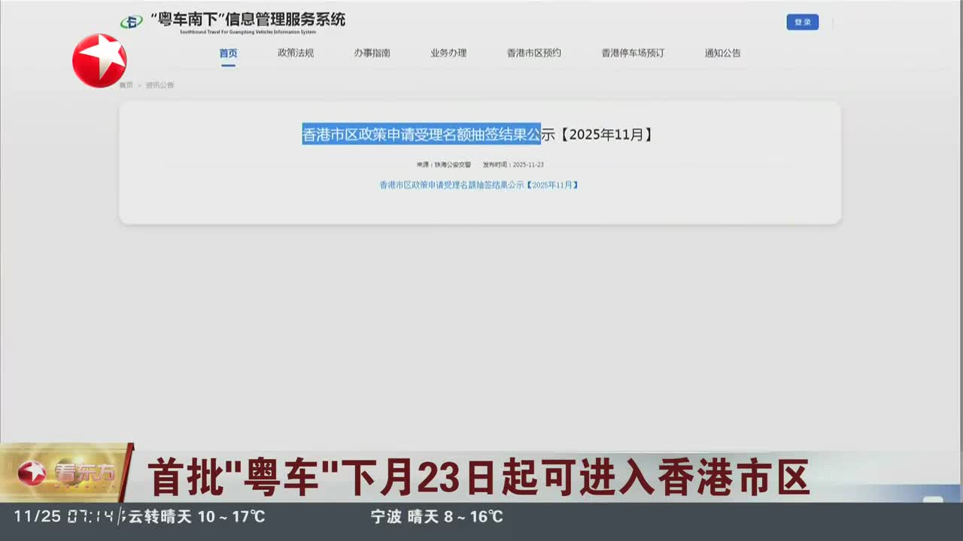Click the 资讯公告 breadcrumb link
This screenshot has width=963, height=541.
pos(159,86)
